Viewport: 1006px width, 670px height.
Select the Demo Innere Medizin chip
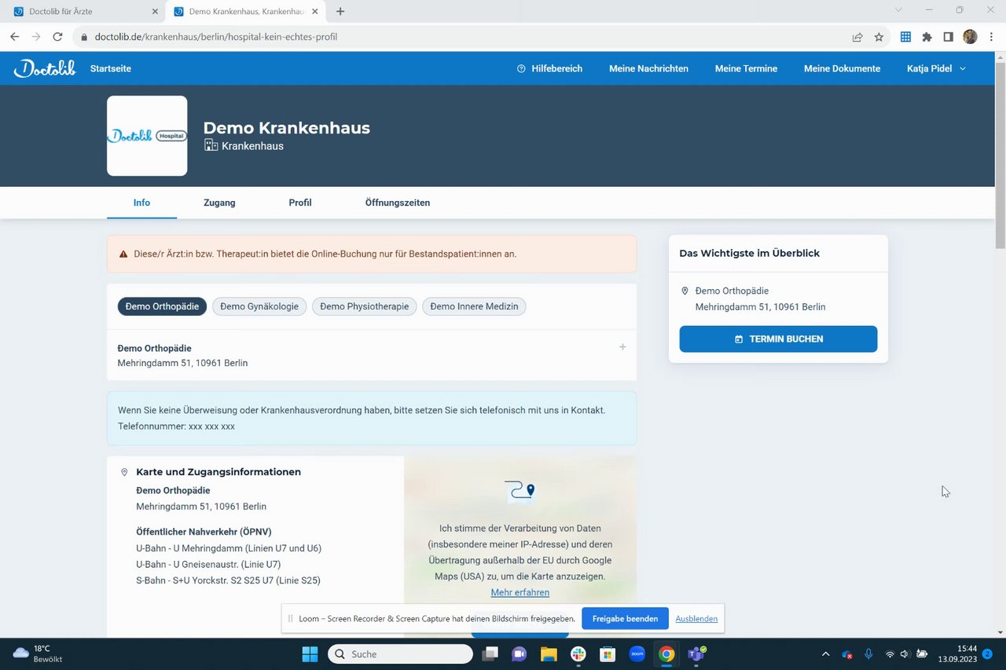click(474, 306)
